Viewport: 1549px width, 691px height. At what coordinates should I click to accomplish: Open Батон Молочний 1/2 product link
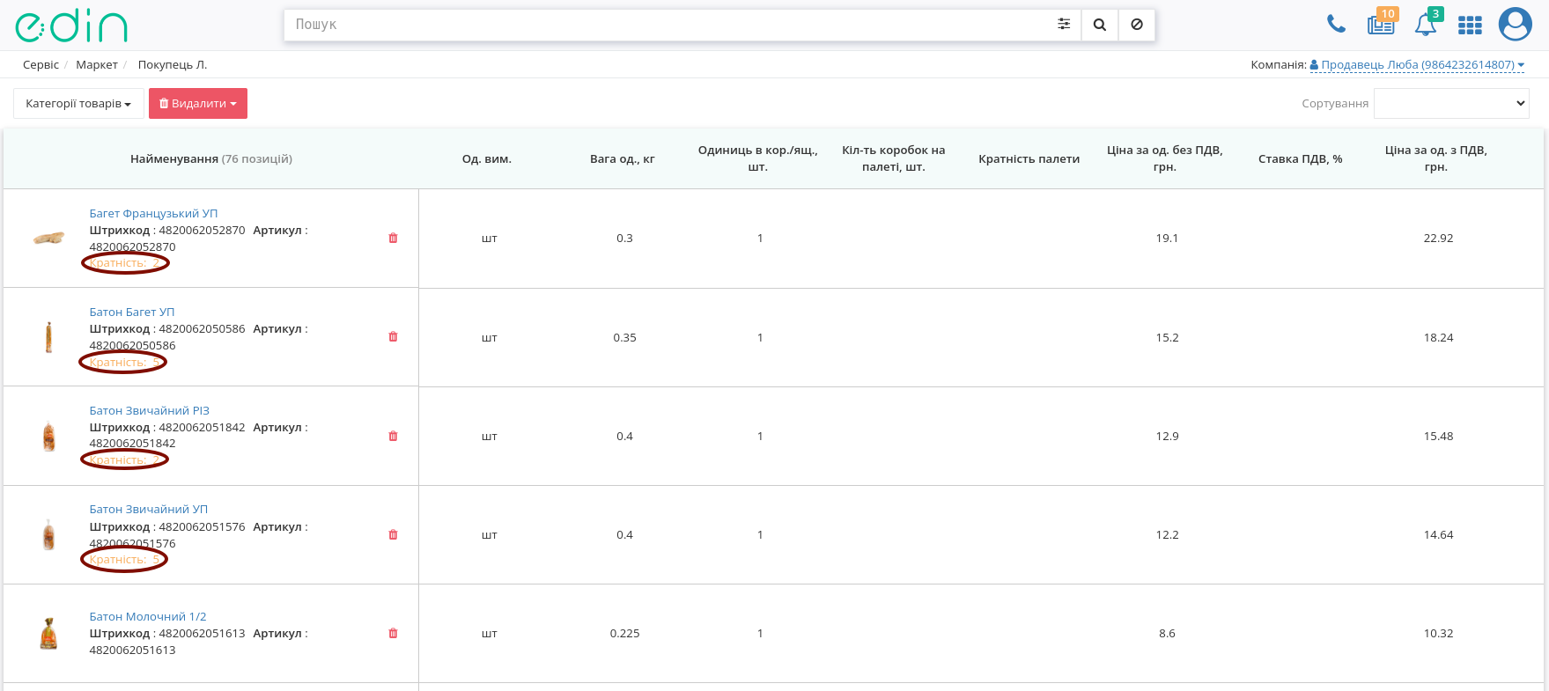148,616
